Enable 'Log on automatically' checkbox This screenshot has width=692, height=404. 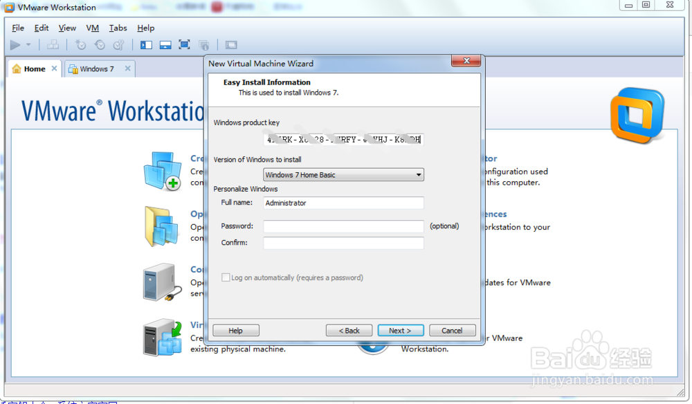[x=226, y=277]
